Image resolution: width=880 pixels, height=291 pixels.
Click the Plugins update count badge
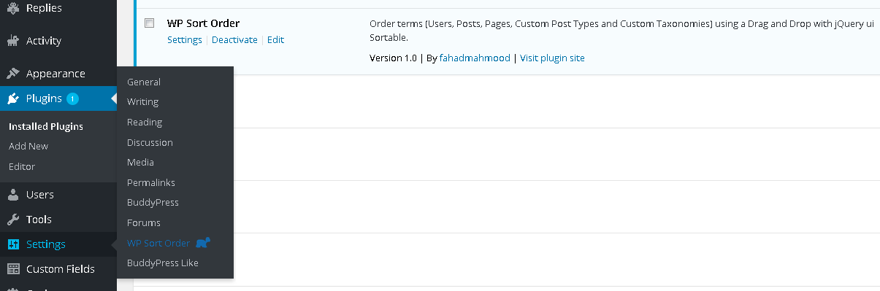click(72, 98)
